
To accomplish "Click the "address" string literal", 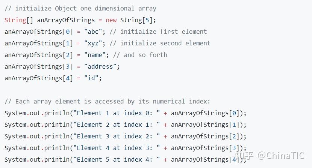I will (101, 66).
